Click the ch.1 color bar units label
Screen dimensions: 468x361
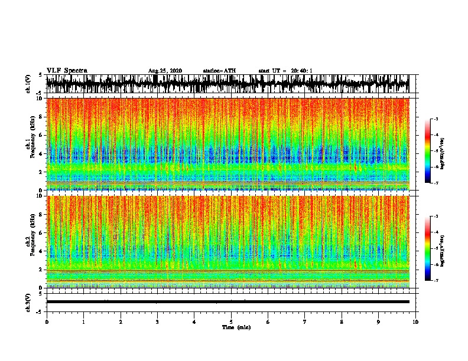pos(443,153)
